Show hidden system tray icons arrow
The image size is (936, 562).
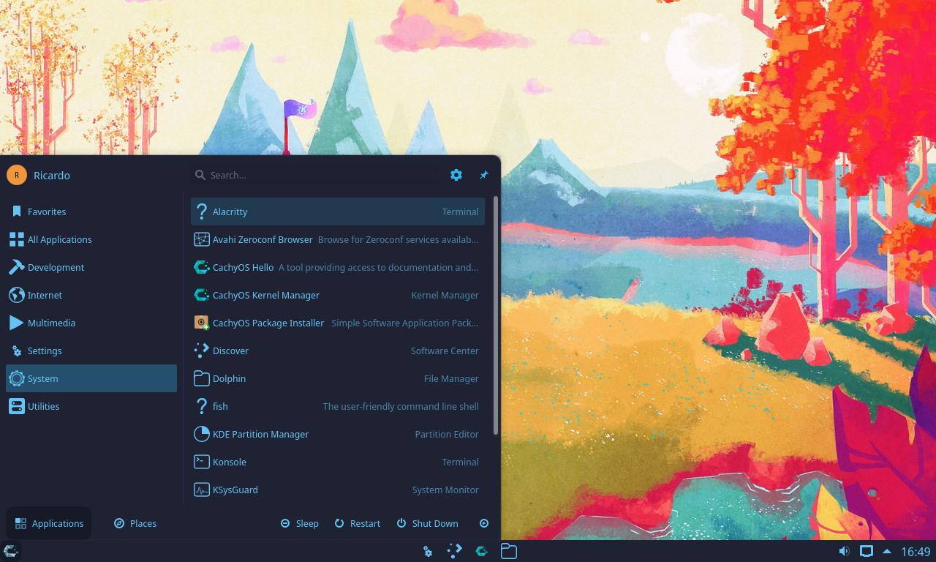(887, 551)
